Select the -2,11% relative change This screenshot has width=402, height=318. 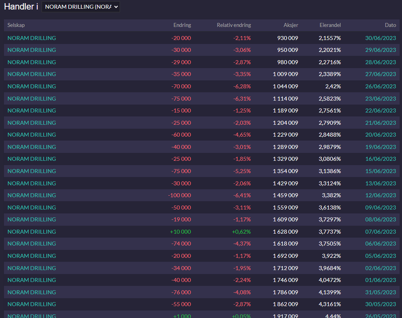242,38
